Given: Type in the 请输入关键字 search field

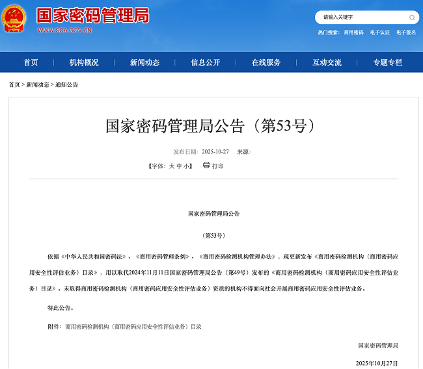Looking at the screenshot, I should (x=361, y=18).
